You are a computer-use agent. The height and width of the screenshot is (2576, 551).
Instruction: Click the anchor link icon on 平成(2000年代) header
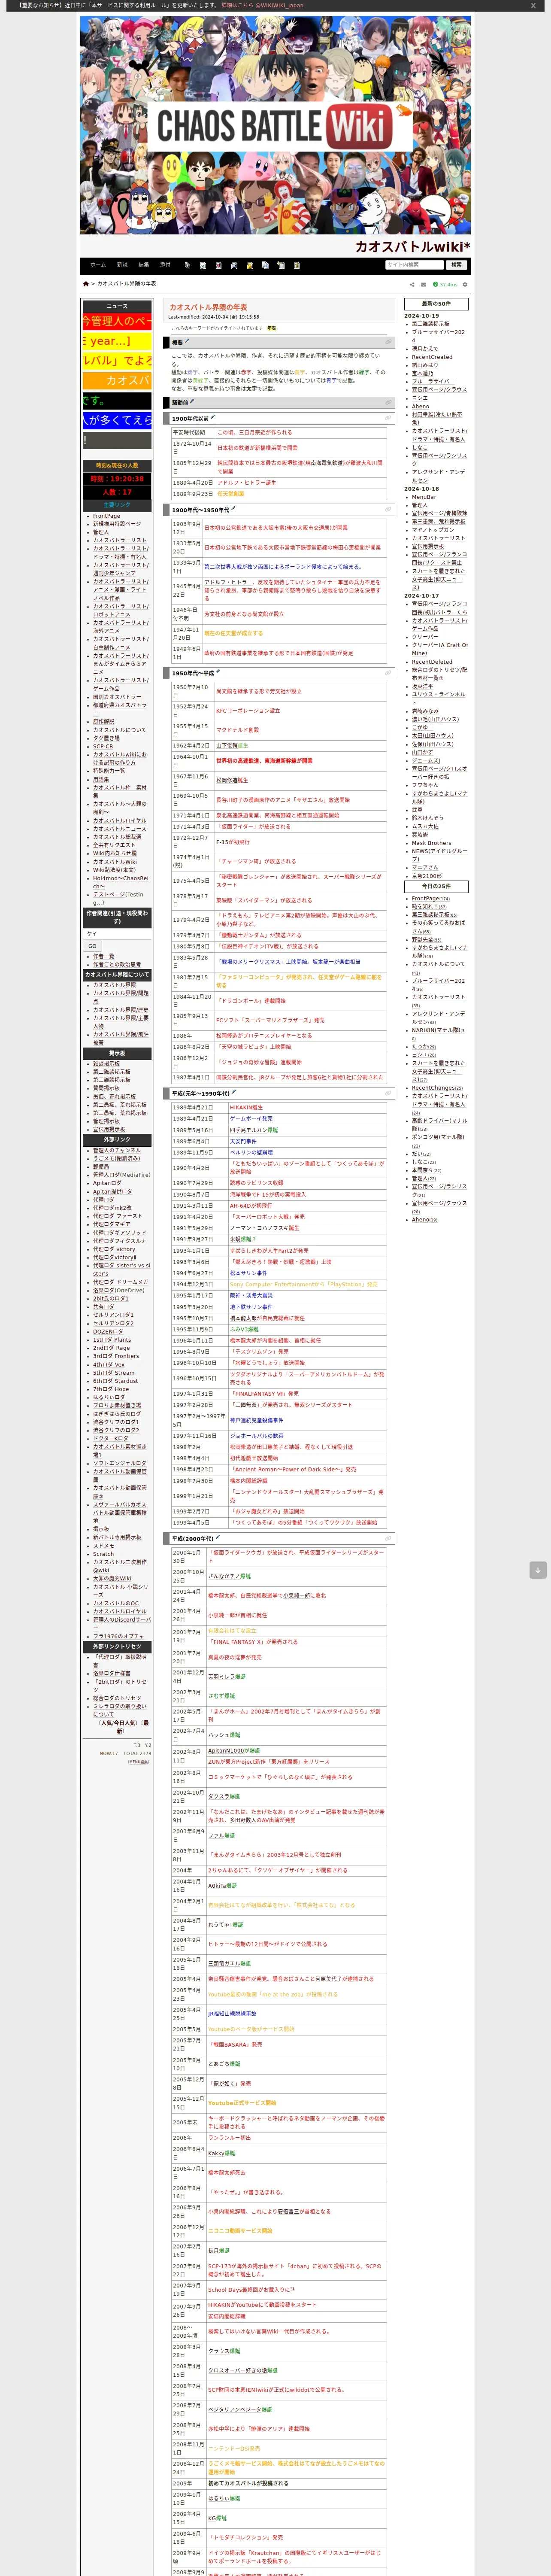[389, 1539]
